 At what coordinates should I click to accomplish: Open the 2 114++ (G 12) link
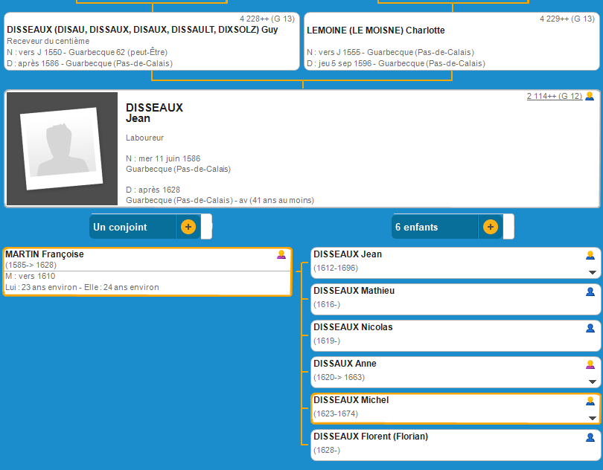554,96
